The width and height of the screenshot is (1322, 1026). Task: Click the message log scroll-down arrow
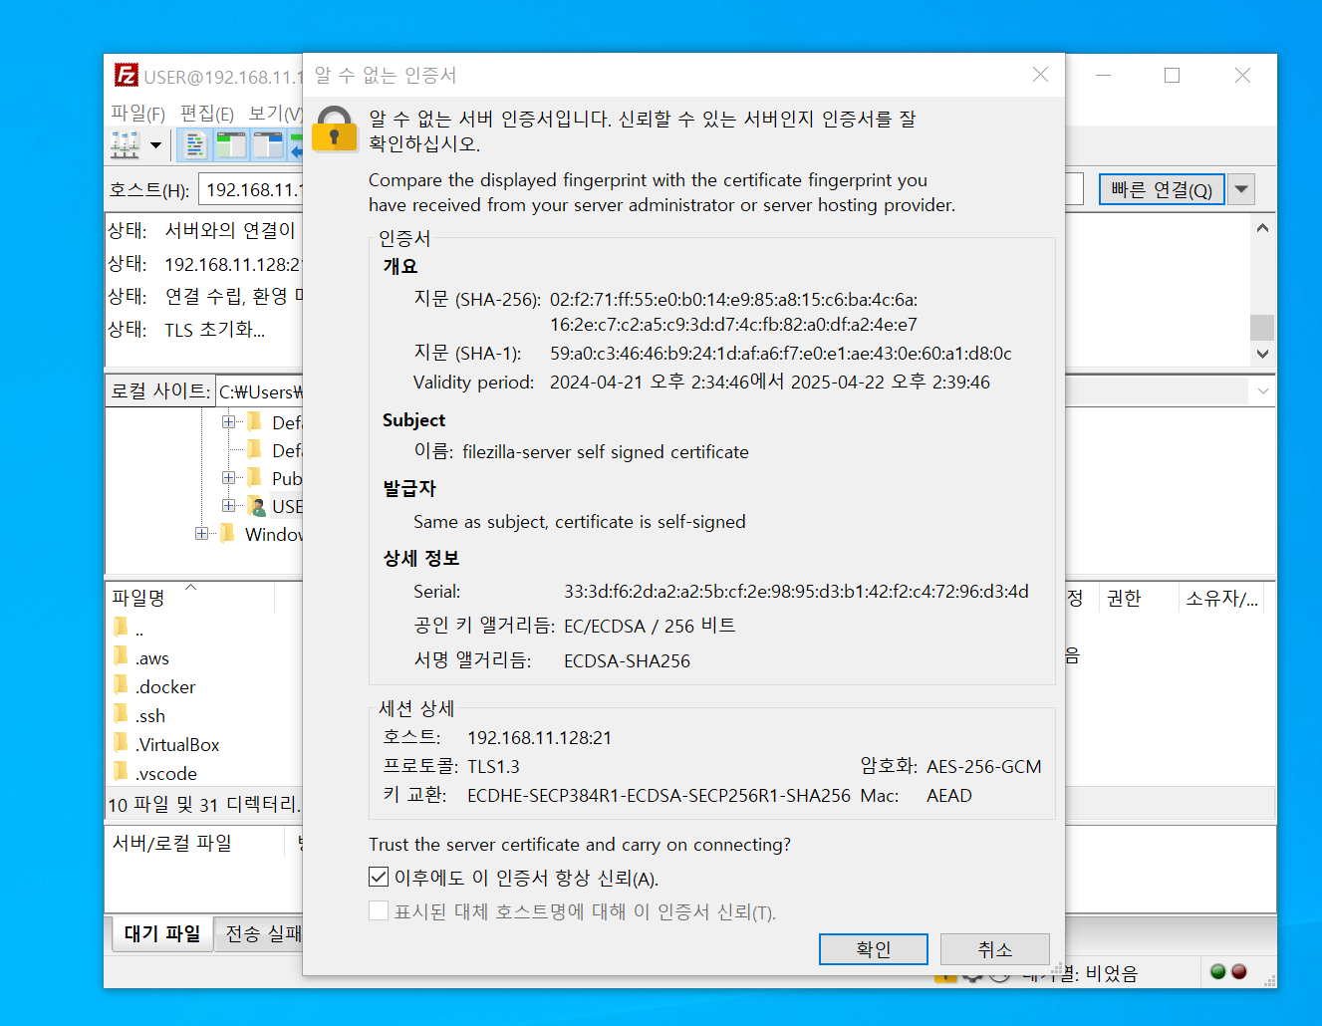point(1262,353)
